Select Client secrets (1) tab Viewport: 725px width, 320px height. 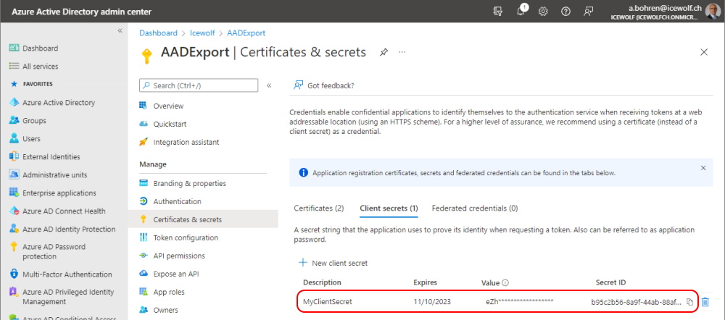[389, 208]
